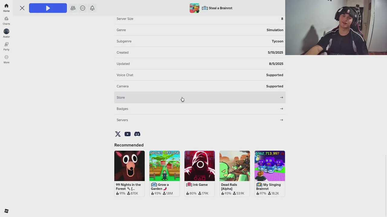Click the My Singing Brainrot title
387x217 pixels.
268,187
